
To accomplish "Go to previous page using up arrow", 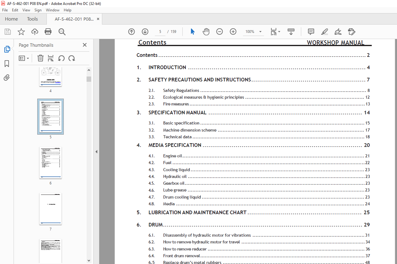I will tap(132, 32).
